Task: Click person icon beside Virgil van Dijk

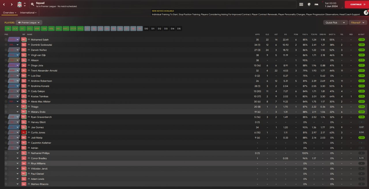Action: [x=29, y=55]
